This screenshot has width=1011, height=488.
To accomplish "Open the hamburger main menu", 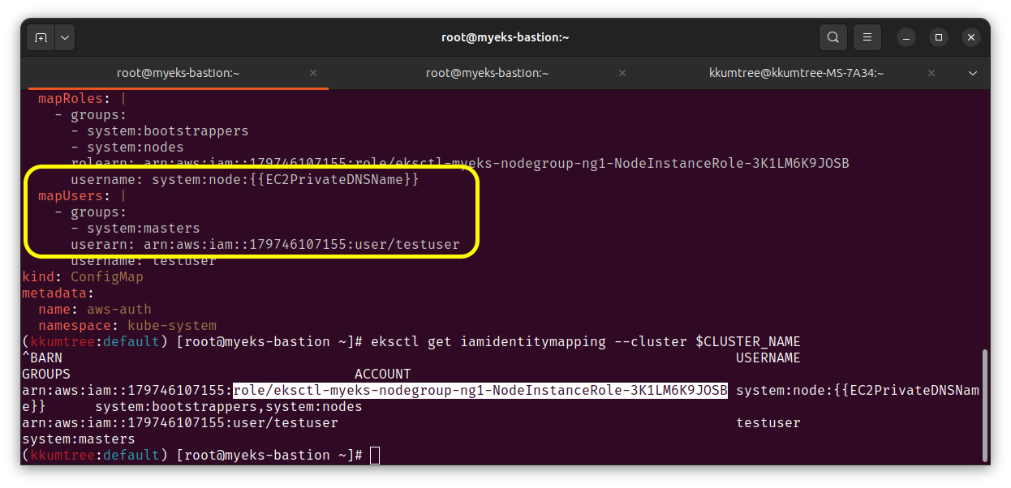I will (x=867, y=37).
